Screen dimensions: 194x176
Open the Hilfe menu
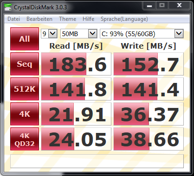pos(88,19)
